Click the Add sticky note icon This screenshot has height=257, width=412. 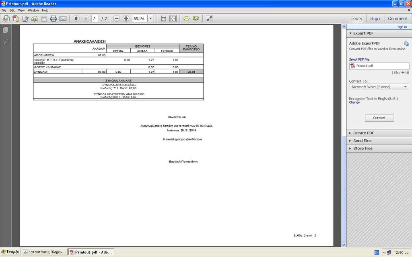(187, 18)
